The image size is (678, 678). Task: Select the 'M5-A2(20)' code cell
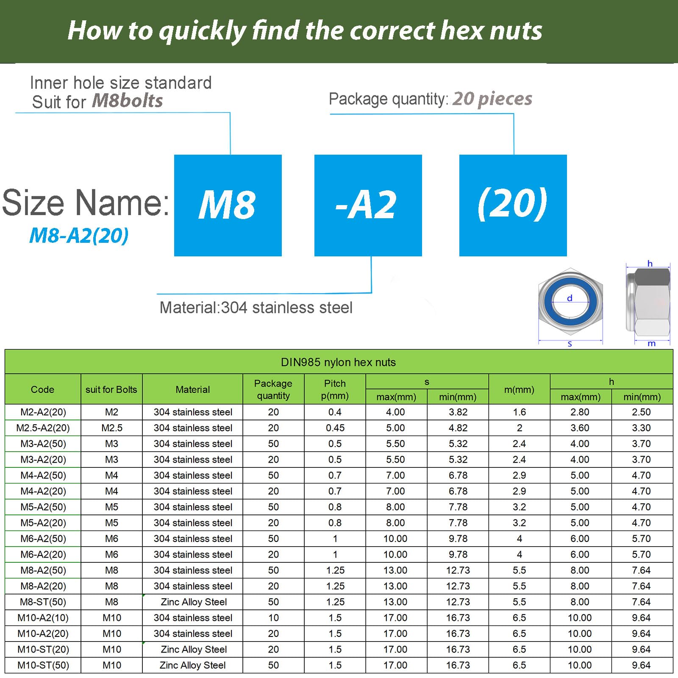(43, 523)
